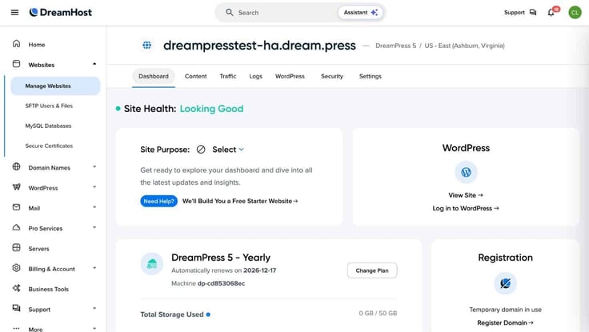Open SFTP Users & Files
This screenshot has width=589, height=332.
[x=49, y=106]
